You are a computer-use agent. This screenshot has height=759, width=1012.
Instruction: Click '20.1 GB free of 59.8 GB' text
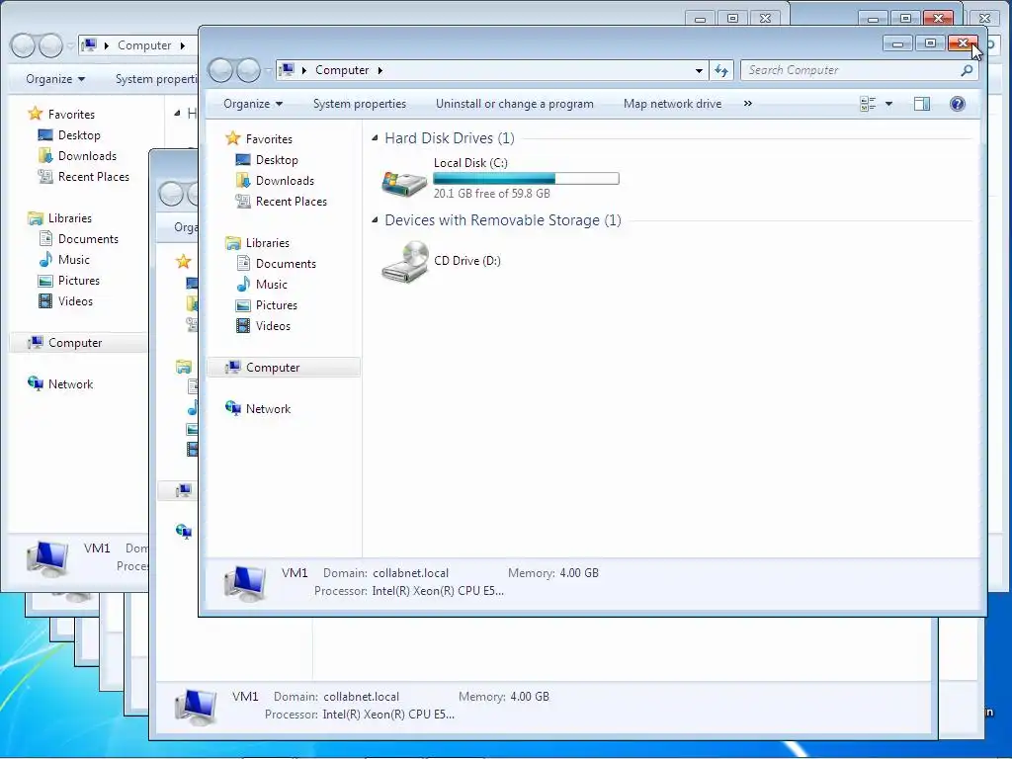(x=492, y=194)
